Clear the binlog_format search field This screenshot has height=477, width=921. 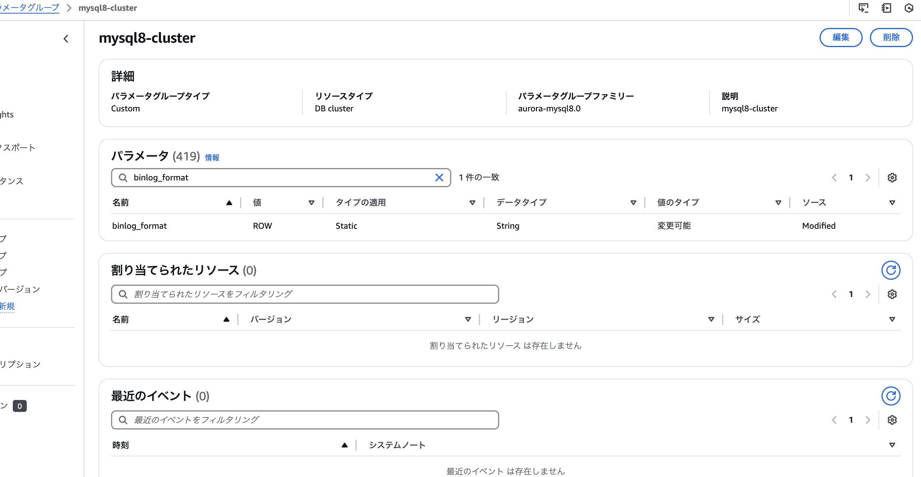coord(439,178)
